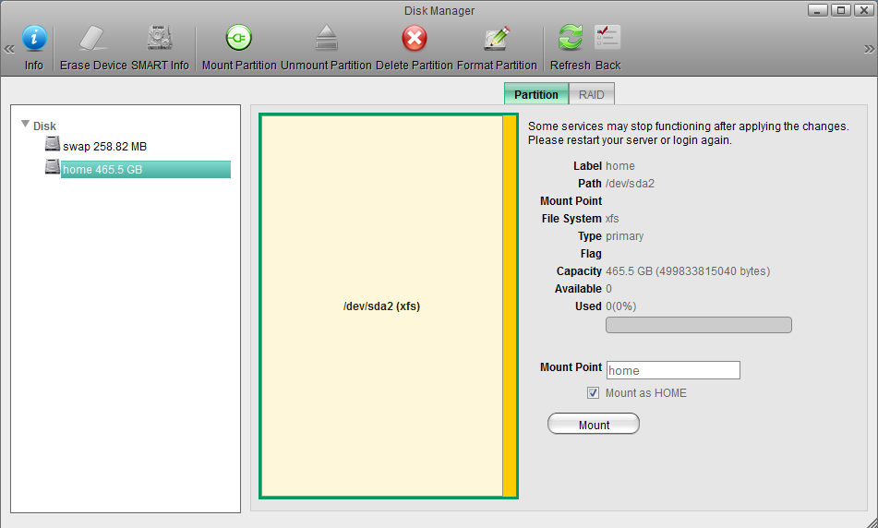878x528 pixels.
Task: Select swap 258.82 MB partition
Action: pyautogui.click(x=104, y=146)
